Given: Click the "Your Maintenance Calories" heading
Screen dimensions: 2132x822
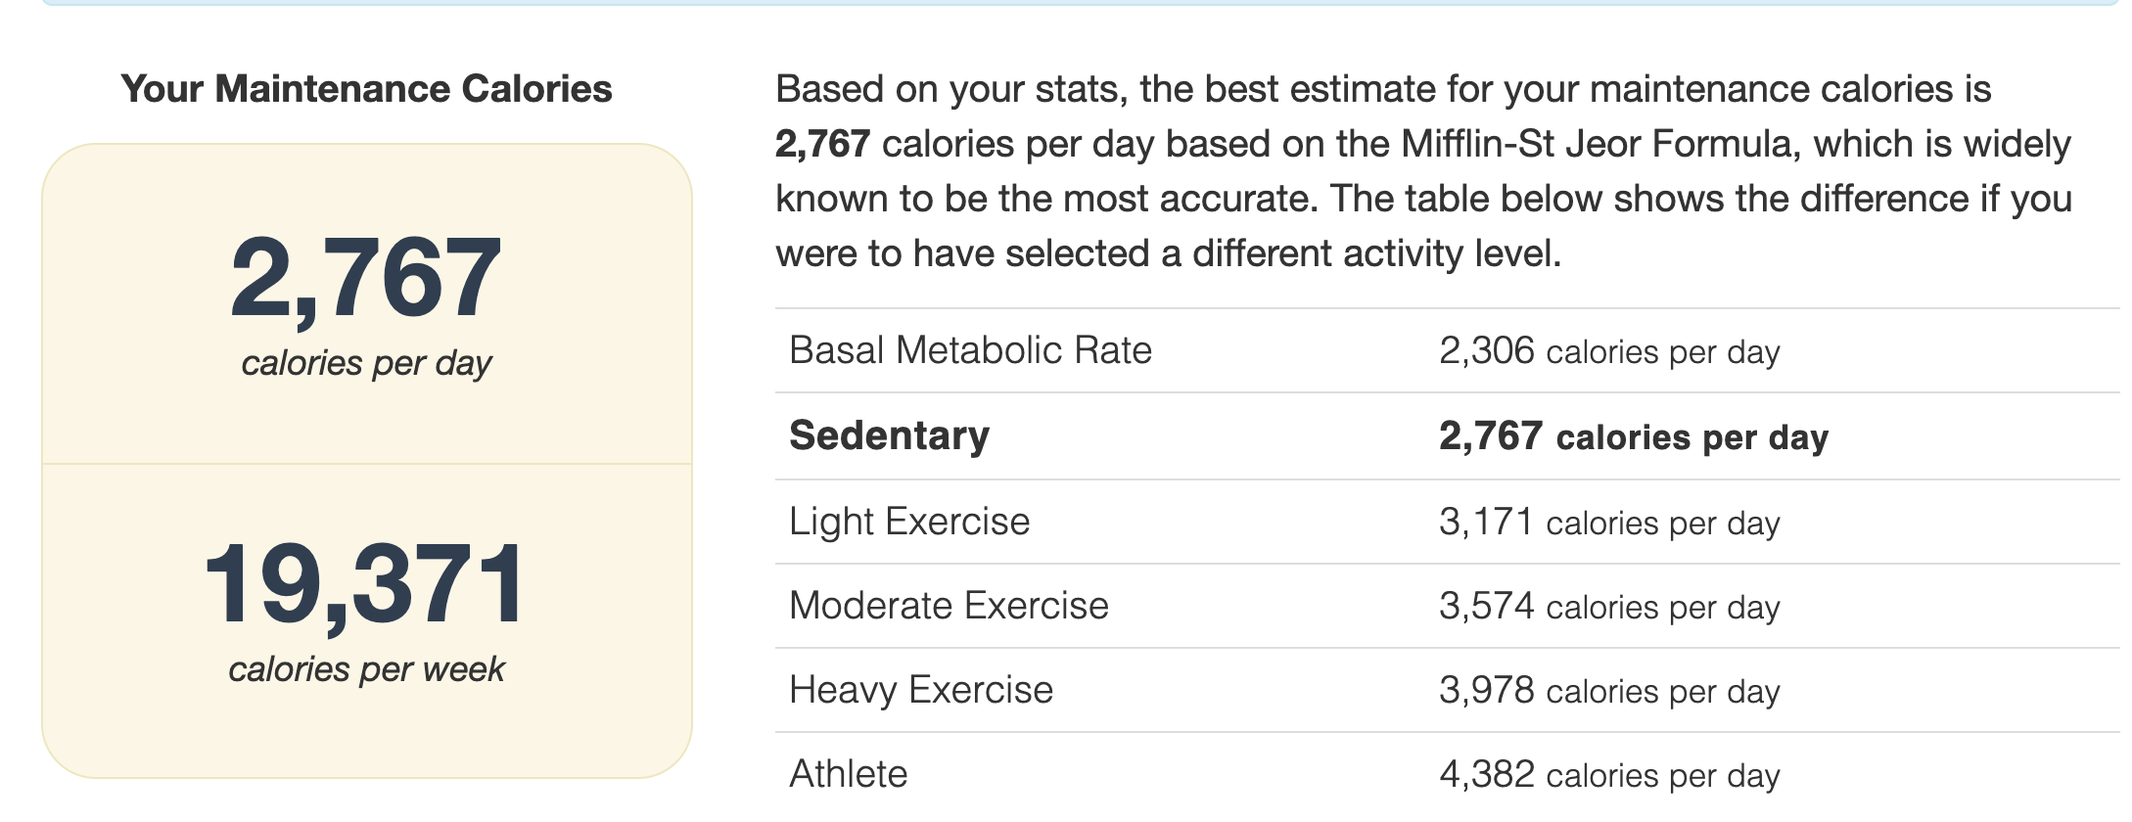Looking at the screenshot, I should coord(366,89).
